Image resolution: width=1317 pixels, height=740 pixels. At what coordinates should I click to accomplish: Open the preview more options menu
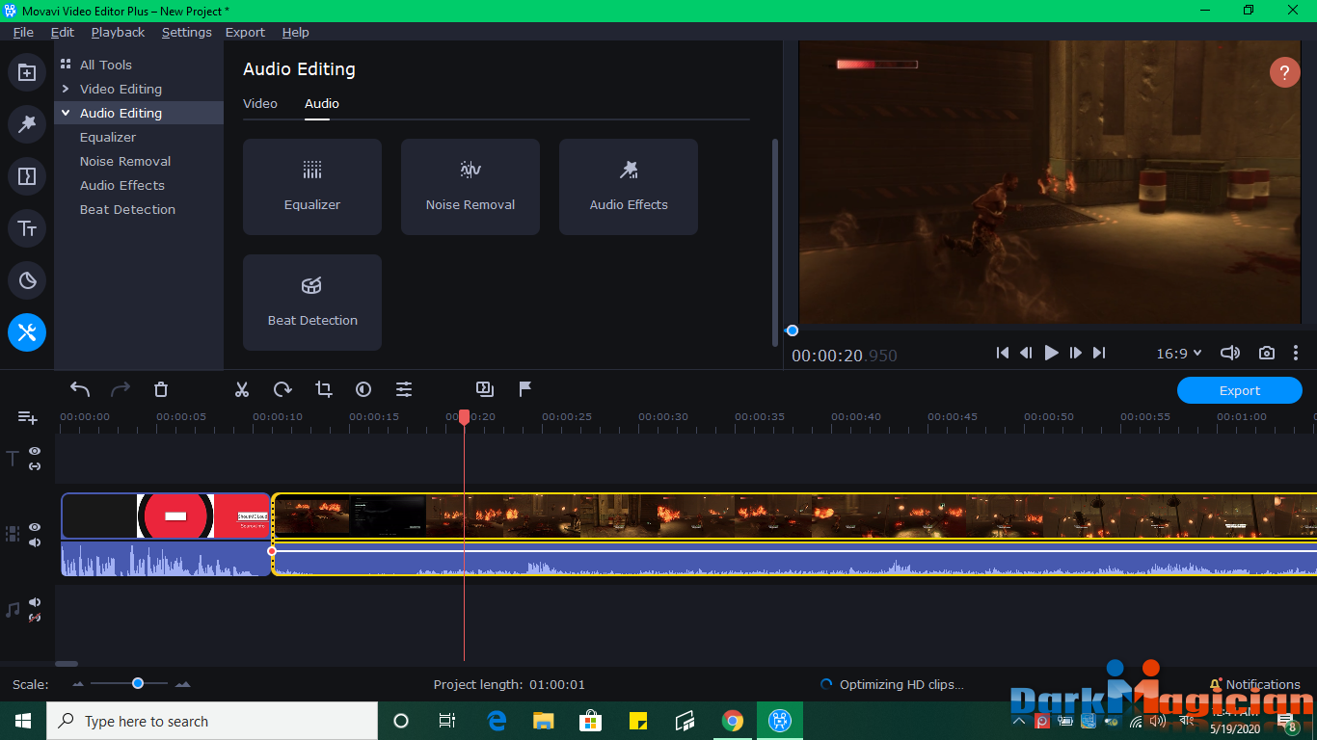click(1296, 354)
